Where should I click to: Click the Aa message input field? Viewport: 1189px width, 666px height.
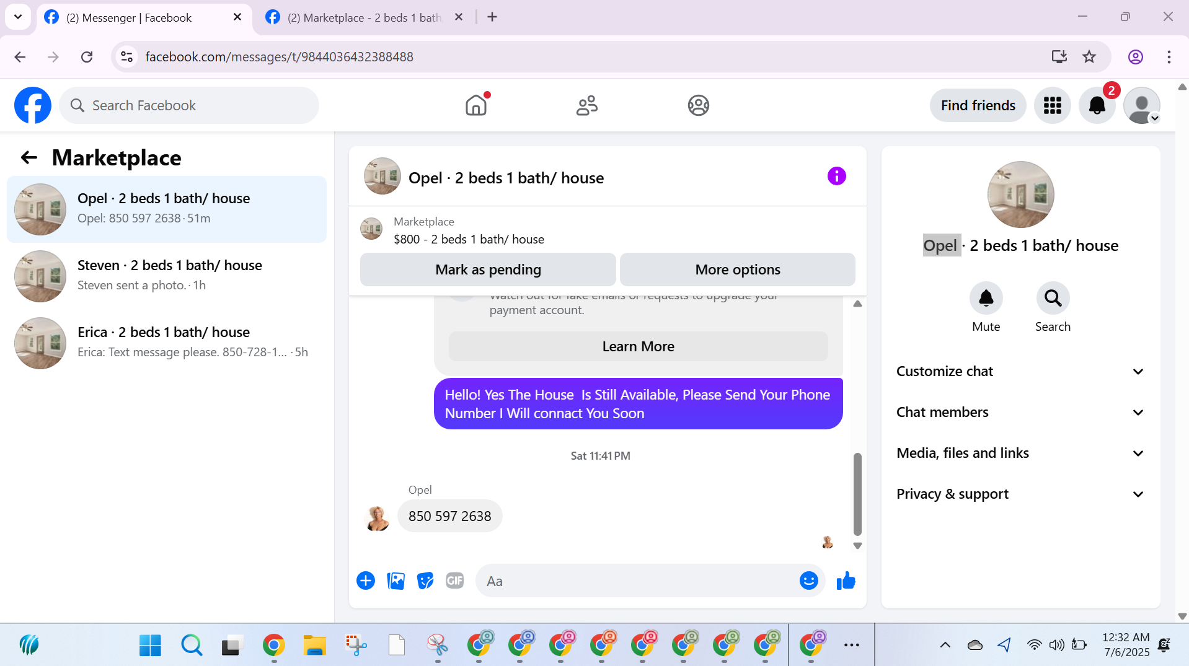[x=639, y=581]
